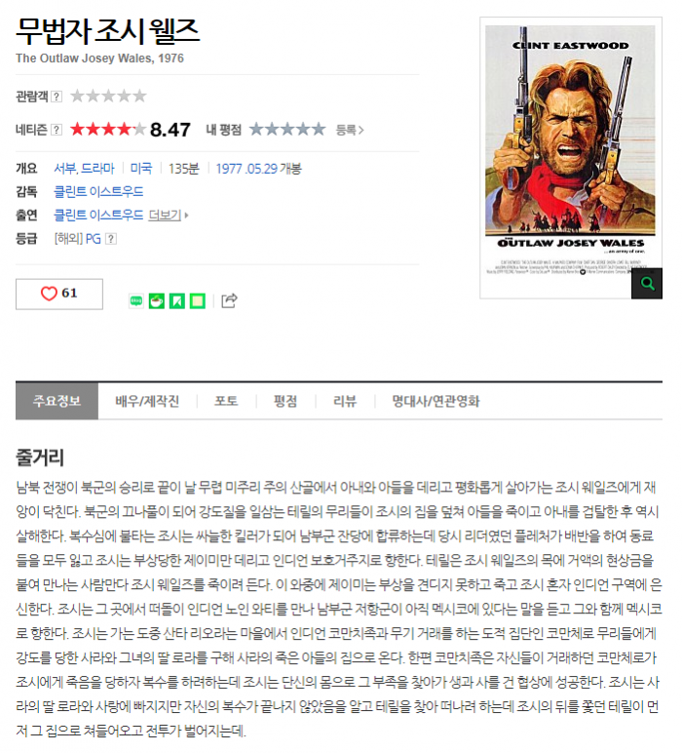The height and width of the screenshot is (753, 682).
Task: Share via the green speech bubble icon
Action: pos(136,301)
